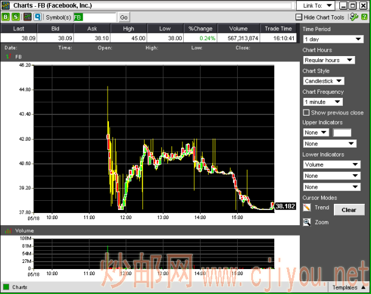Open the chart icon in toolbar
The height and width of the screenshot is (294, 371).
[28, 17]
